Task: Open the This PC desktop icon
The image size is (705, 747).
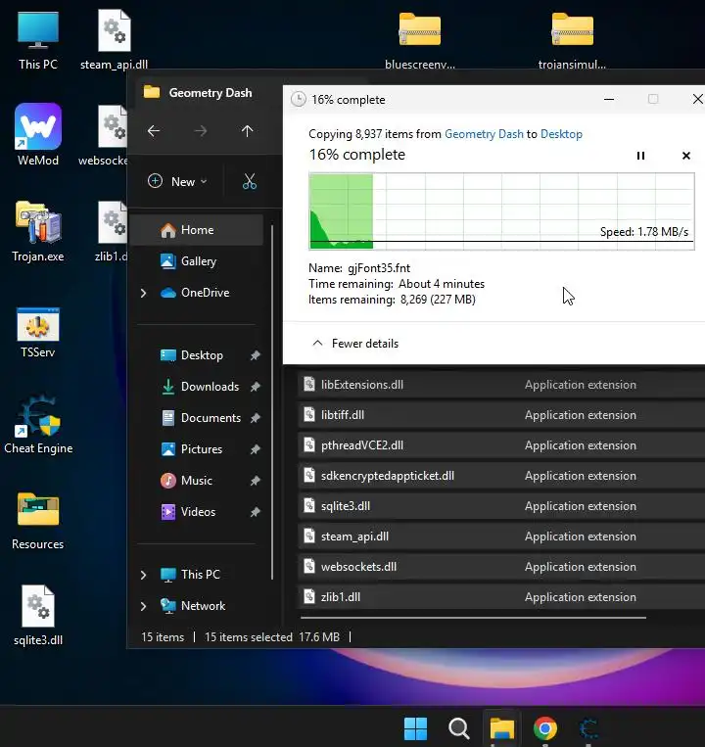Action: pos(38,40)
